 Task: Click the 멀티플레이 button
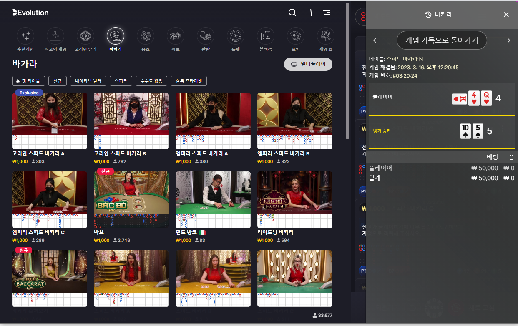(308, 65)
